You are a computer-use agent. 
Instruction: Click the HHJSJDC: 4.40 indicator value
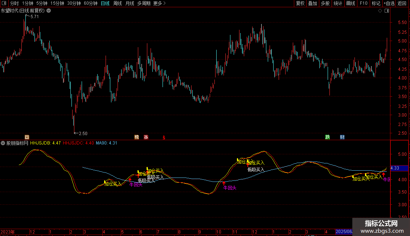tap(78, 143)
